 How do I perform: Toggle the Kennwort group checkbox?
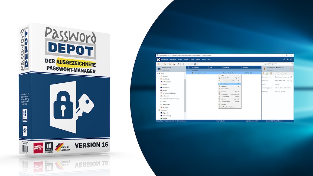[x=188, y=70]
